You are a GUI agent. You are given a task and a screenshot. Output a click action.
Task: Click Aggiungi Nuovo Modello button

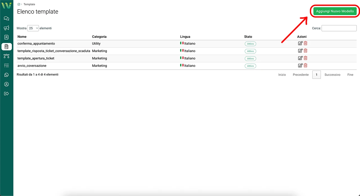coord(335,11)
